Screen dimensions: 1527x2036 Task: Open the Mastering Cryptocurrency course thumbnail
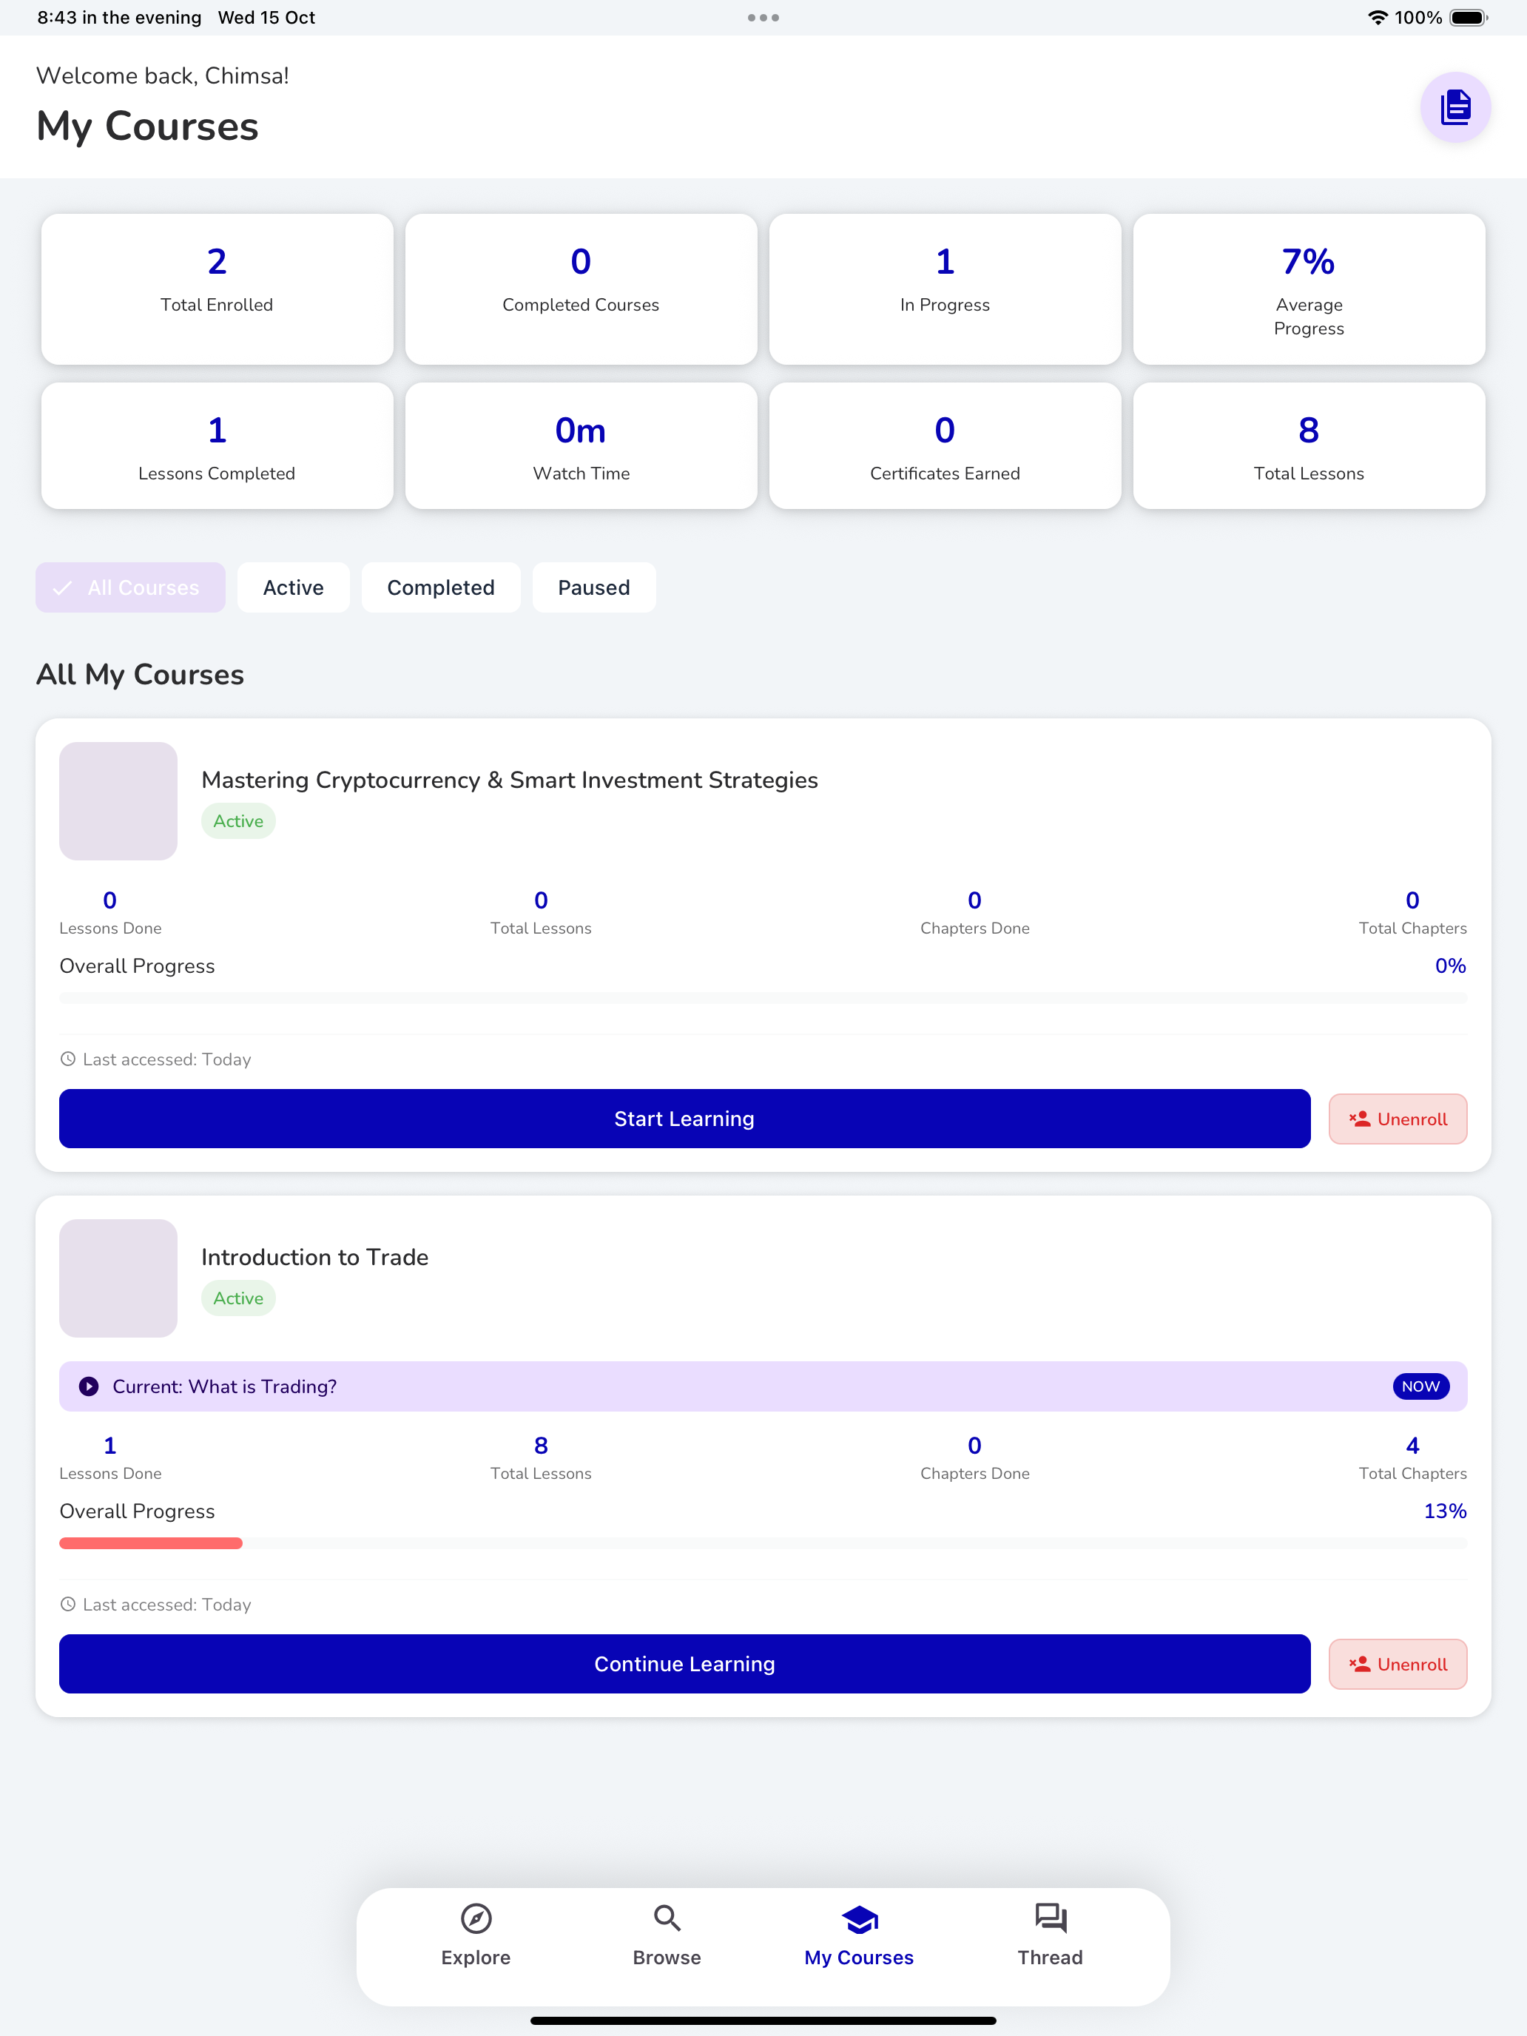[x=118, y=800]
